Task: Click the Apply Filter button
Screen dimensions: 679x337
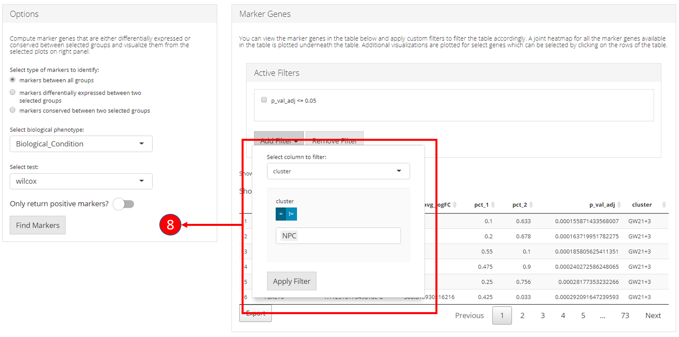Action: point(292,281)
